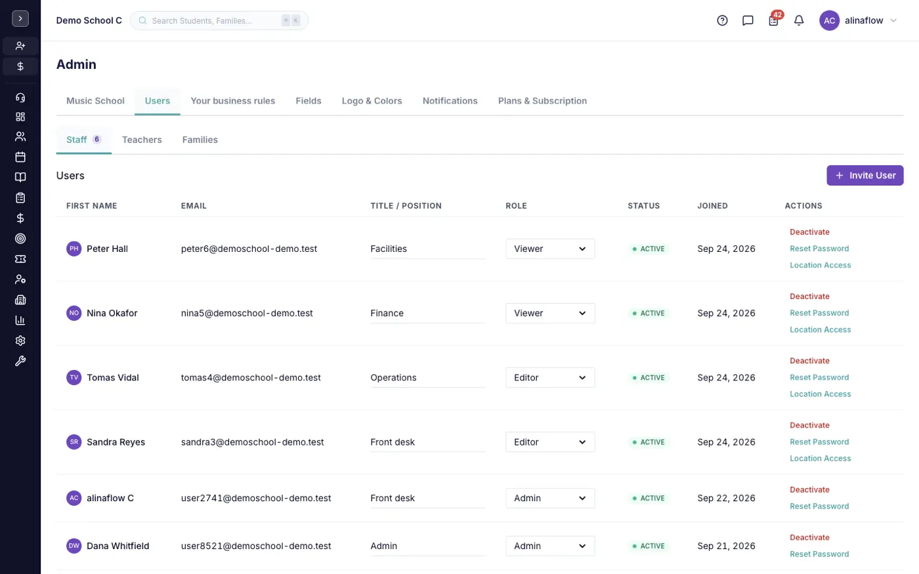The width and height of the screenshot is (919, 574).
Task: Open role dropdown for Dana Whitfield
Action: point(550,546)
